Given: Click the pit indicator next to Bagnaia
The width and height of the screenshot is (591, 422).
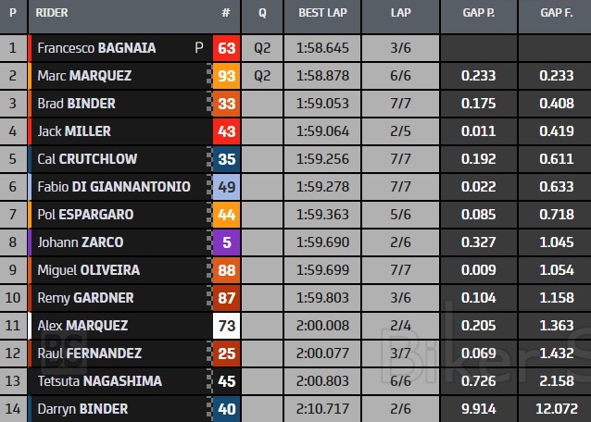Looking at the screenshot, I should point(198,47).
